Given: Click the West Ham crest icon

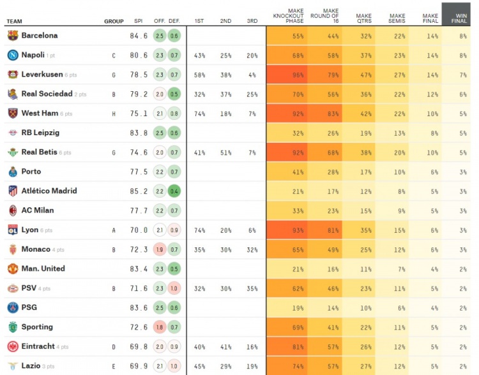Looking at the screenshot, I should point(13,114).
